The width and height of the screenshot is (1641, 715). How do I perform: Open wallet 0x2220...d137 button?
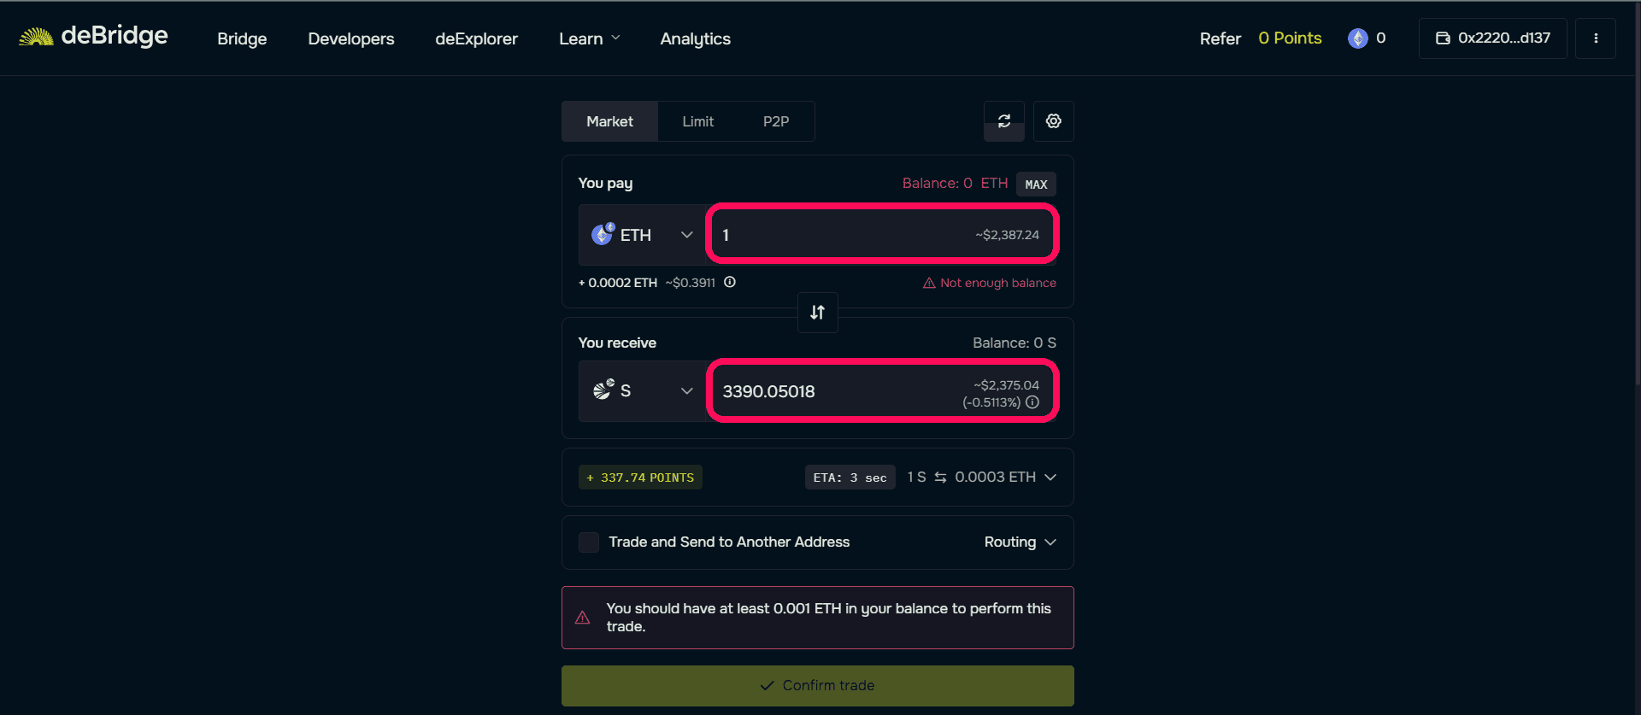[x=1492, y=38]
